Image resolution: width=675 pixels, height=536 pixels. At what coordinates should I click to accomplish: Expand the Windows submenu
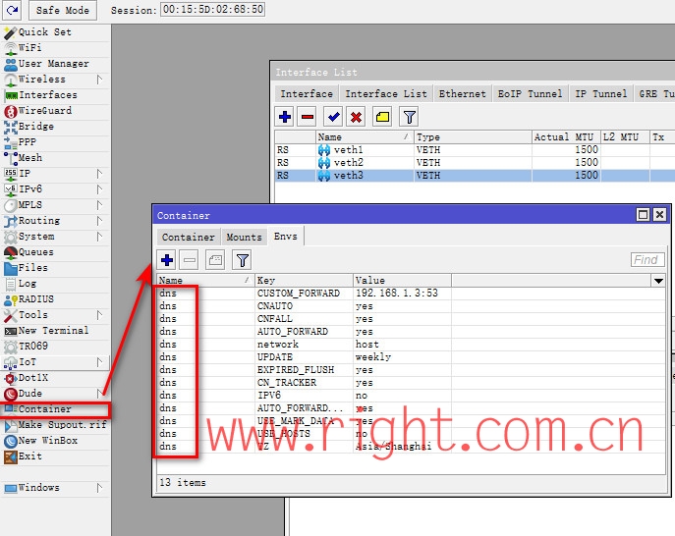(x=99, y=488)
